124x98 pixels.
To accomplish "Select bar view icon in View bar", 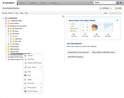I will point(121,13).
